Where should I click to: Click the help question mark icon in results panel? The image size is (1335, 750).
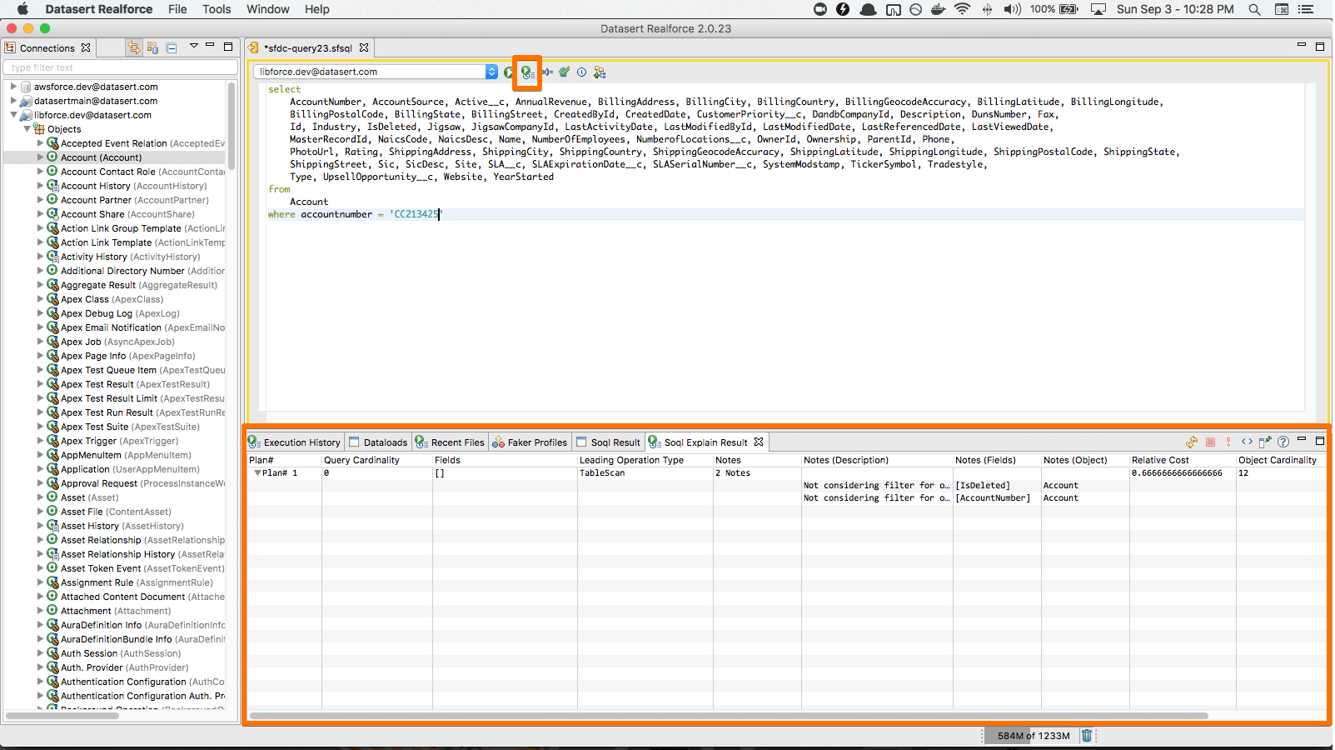pyautogui.click(x=1283, y=442)
